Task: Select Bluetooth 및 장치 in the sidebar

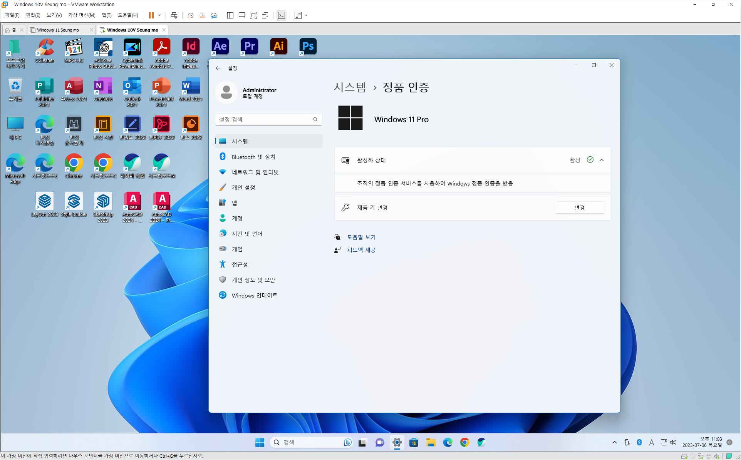Action: pyautogui.click(x=253, y=157)
